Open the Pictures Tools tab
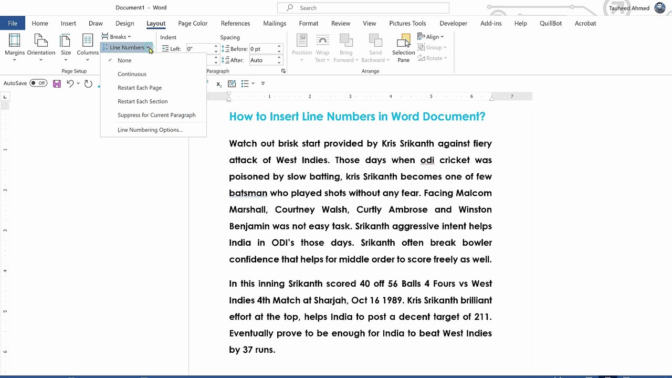Viewport: 672px width, 378px height. coord(408,23)
